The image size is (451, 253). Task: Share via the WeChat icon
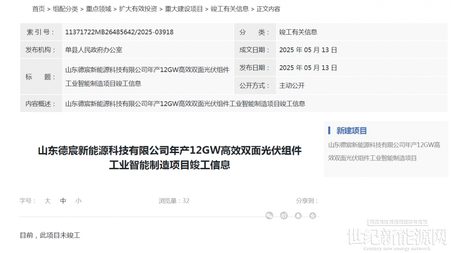tap(269, 215)
